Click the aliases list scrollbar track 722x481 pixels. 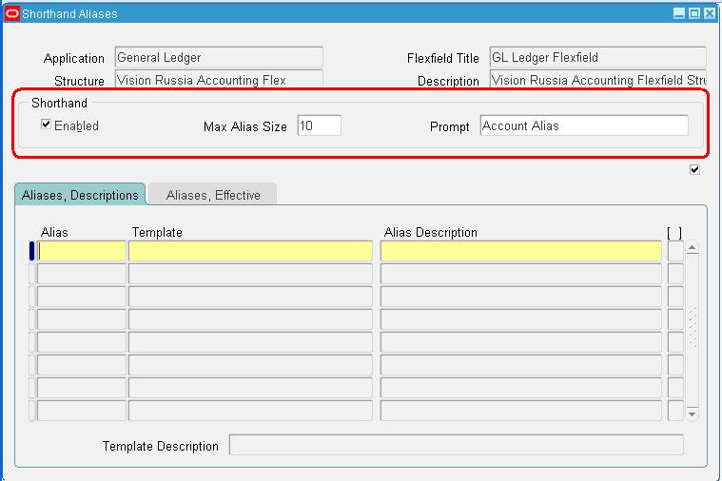point(693,331)
